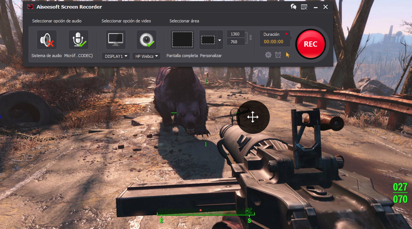Open the HP Webcam dropdown
Screen dimensions: 412x229
point(147,56)
